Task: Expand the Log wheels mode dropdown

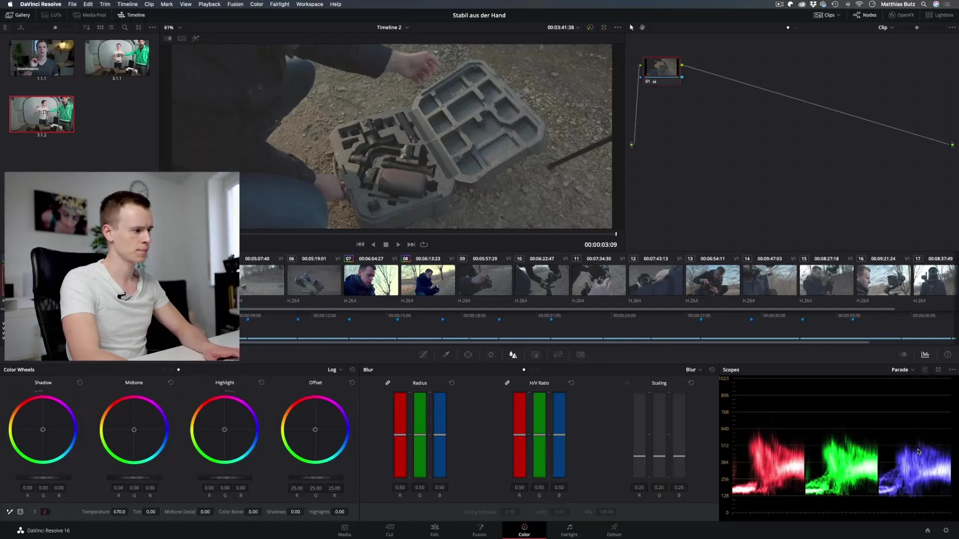Action: [335, 370]
